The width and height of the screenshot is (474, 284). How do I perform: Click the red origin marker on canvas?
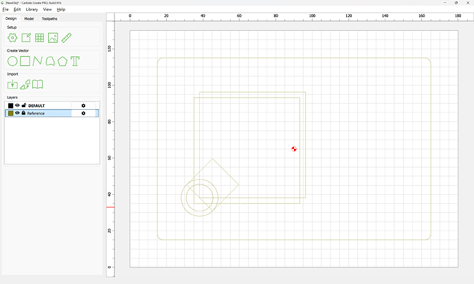tap(294, 149)
